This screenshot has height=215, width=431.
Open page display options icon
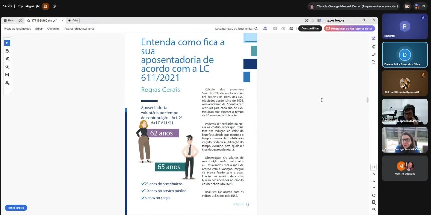click(374, 202)
